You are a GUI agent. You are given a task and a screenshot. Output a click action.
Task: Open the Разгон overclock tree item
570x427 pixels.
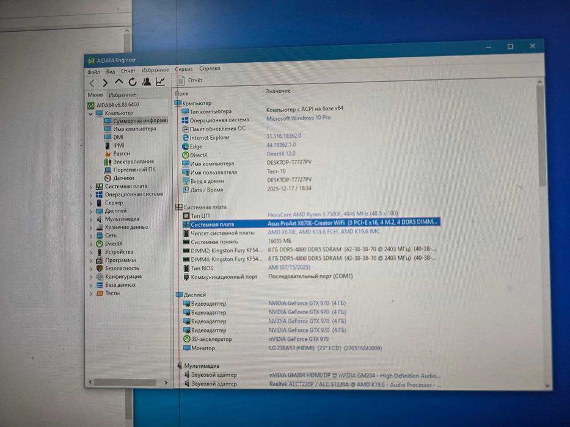(117, 154)
